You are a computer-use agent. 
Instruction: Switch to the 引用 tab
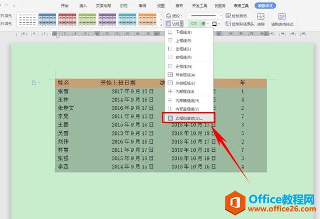pyautogui.click(x=124, y=6)
